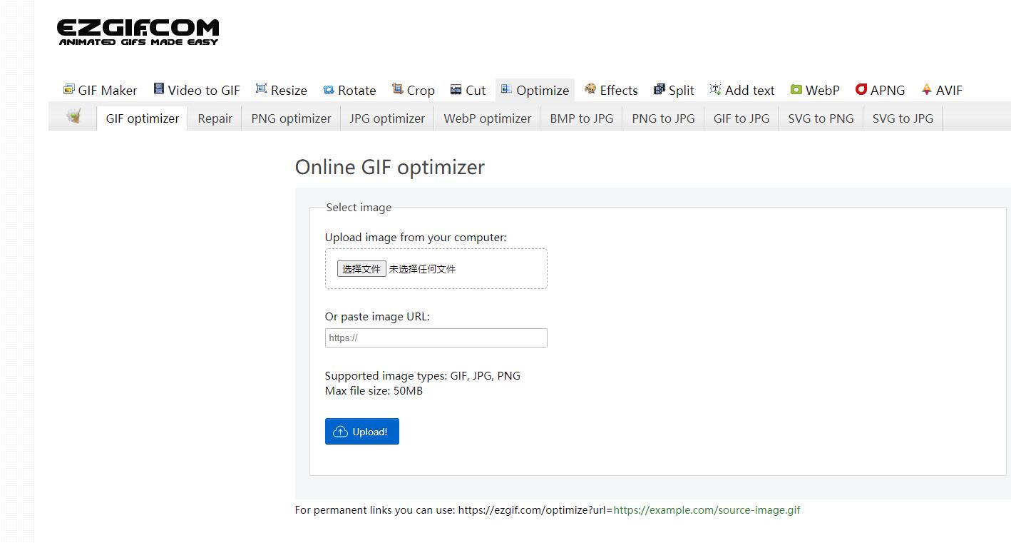Viewport: 1011px width, 543px height.
Task: Click the WebP green icon
Action: [796, 90]
